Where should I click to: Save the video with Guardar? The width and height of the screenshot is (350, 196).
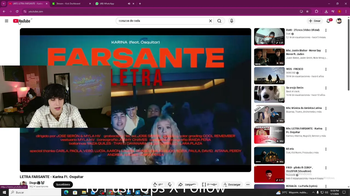(209, 185)
